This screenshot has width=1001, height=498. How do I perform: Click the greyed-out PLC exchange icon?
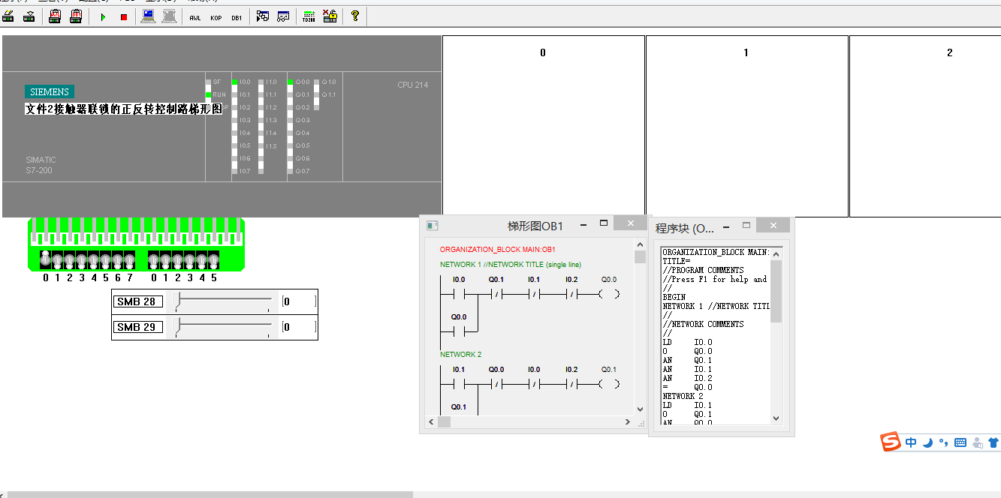168,16
